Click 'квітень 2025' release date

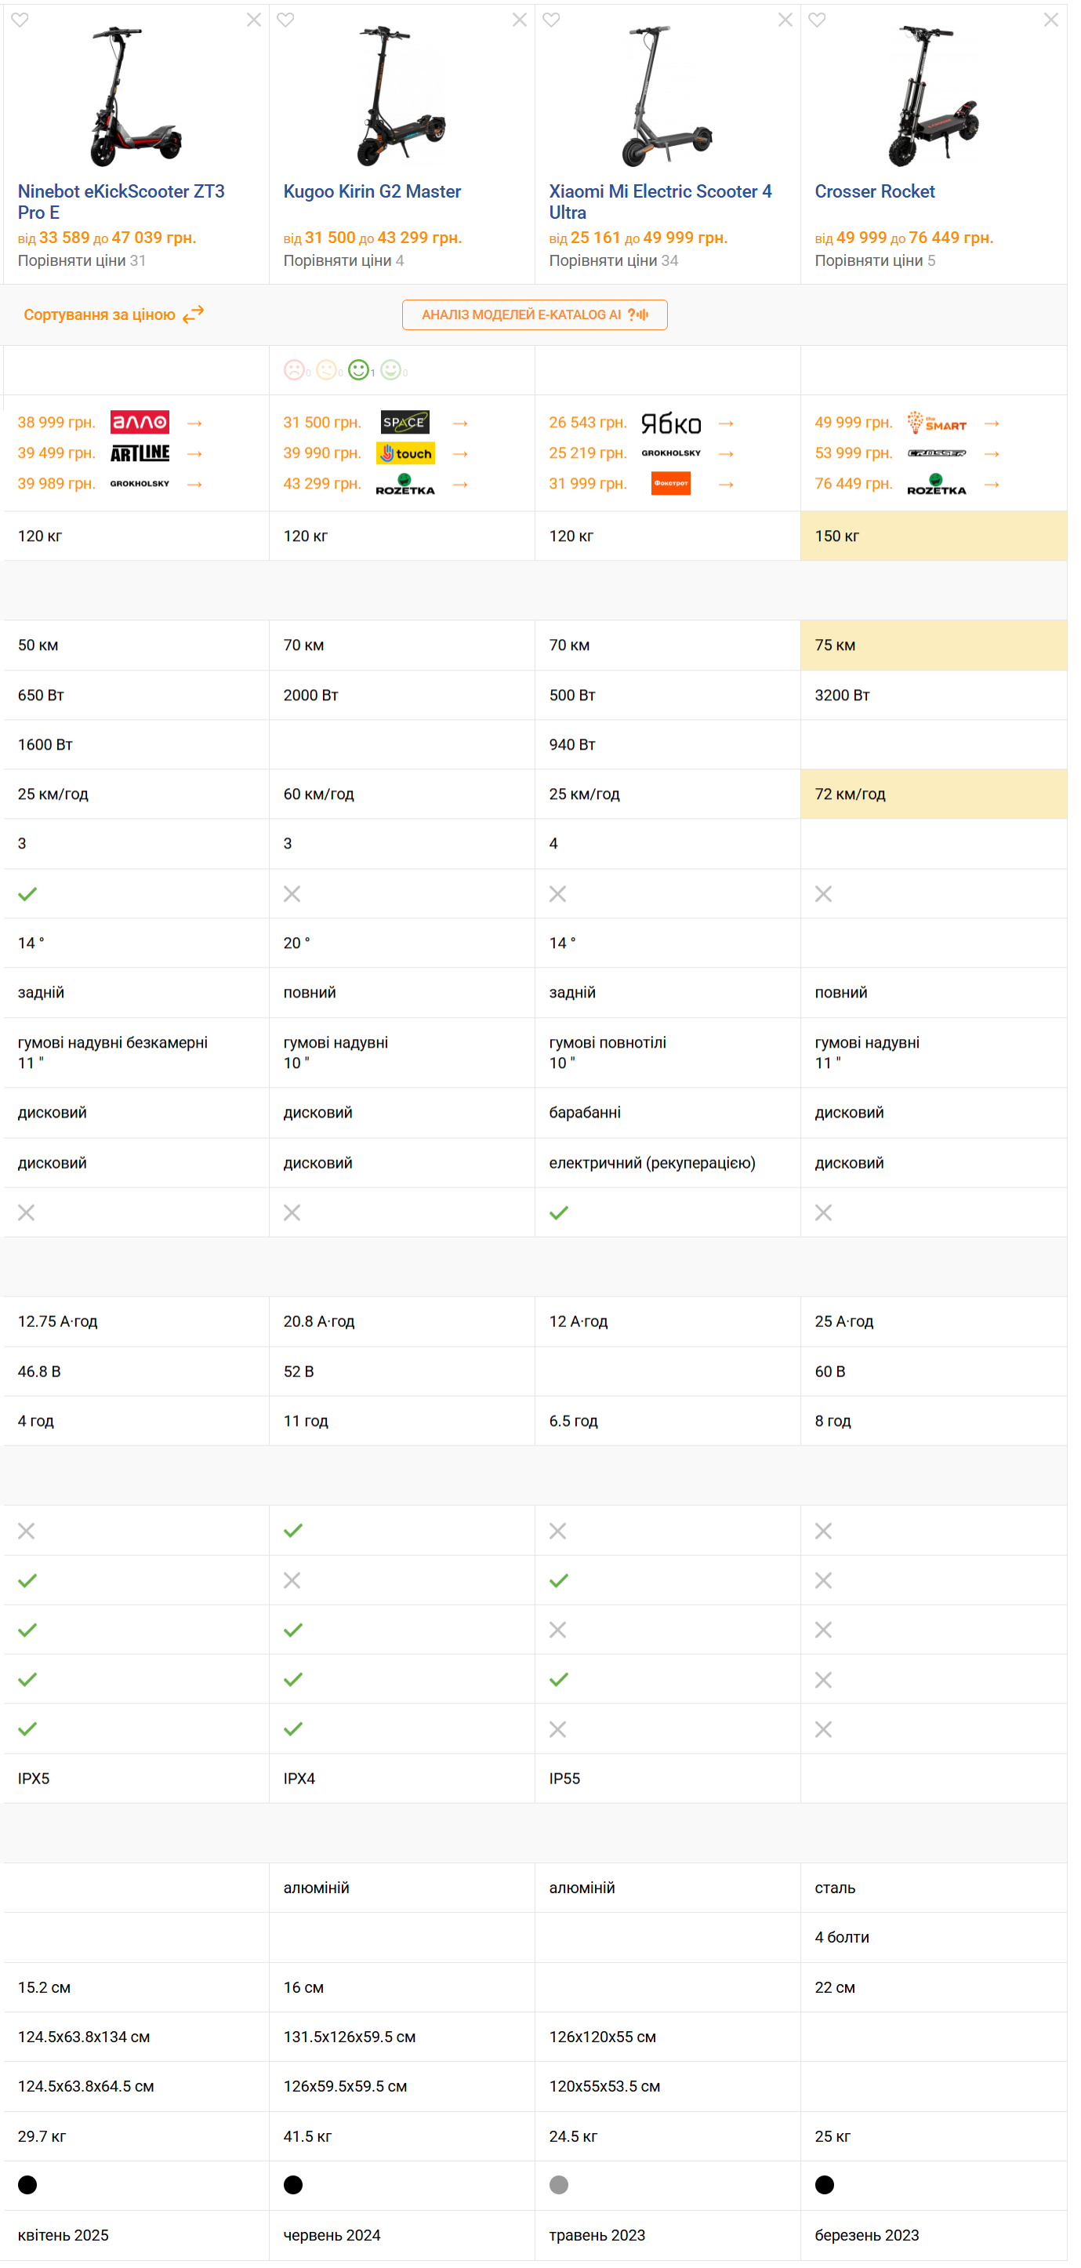pos(63,2235)
